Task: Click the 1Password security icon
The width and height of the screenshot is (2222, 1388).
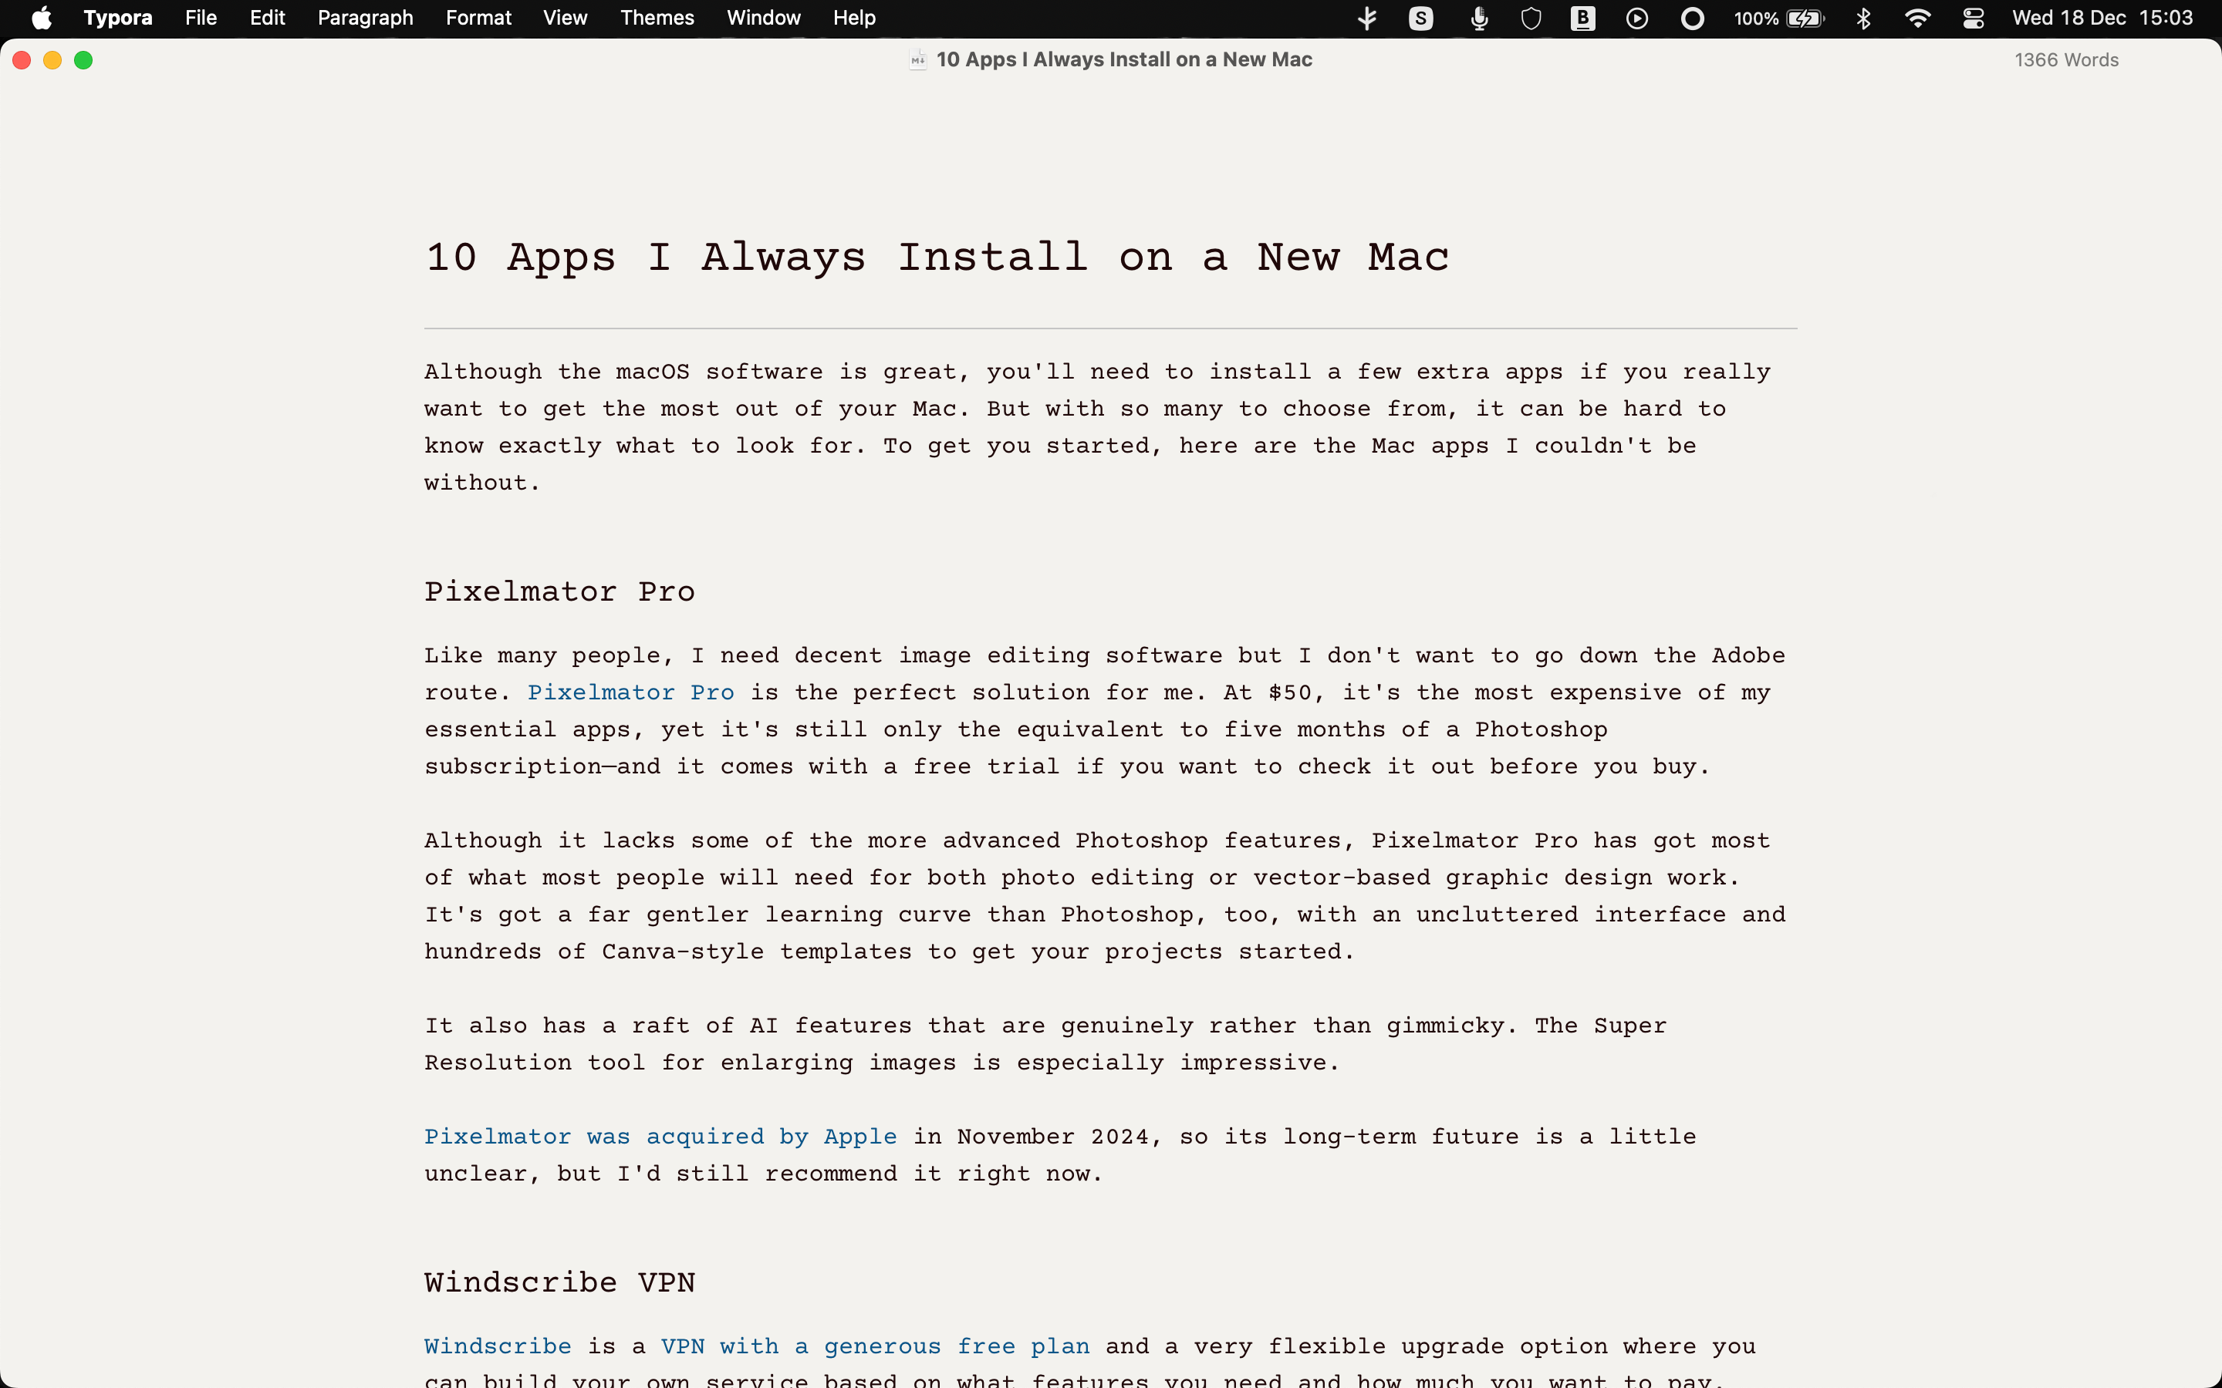Action: click(1529, 19)
